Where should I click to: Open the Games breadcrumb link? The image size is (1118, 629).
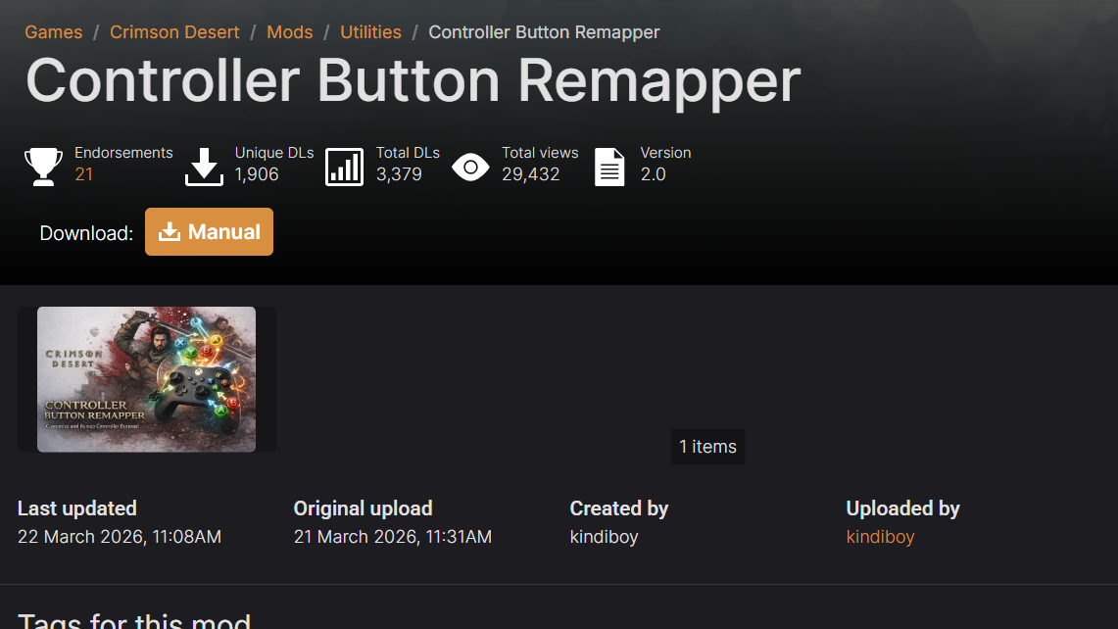click(x=54, y=32)
